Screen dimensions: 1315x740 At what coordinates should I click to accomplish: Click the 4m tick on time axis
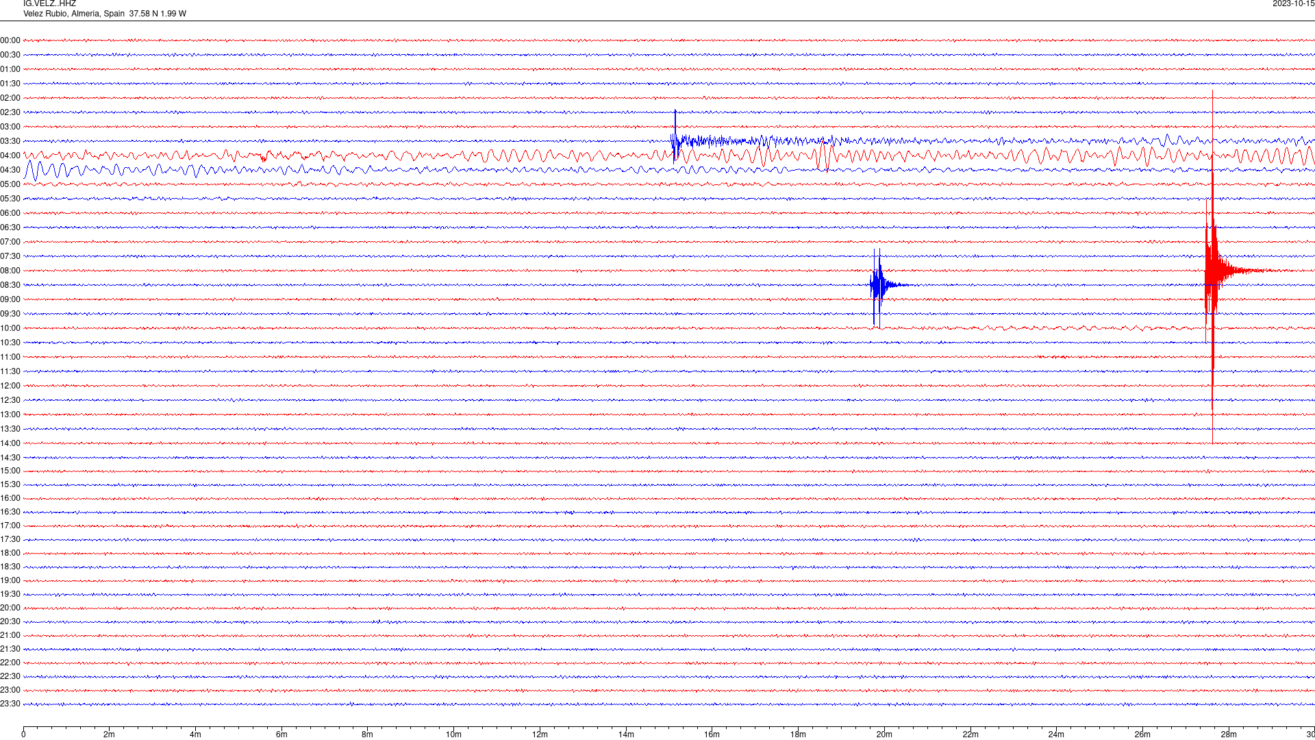[195, 735]
